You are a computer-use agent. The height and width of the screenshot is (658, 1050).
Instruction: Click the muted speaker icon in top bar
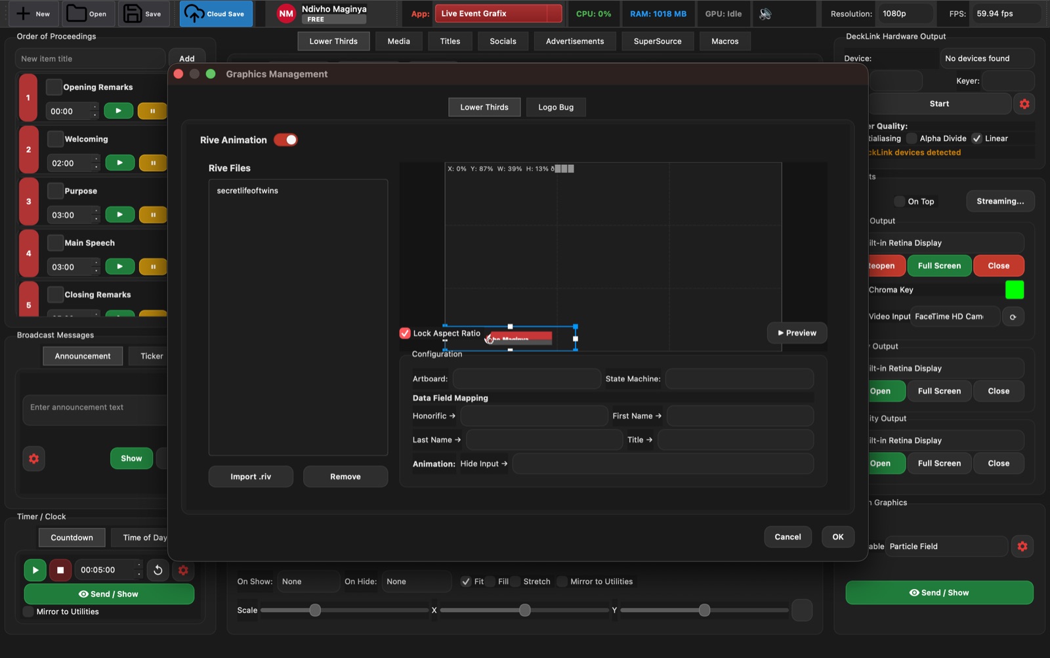[765, 14]
